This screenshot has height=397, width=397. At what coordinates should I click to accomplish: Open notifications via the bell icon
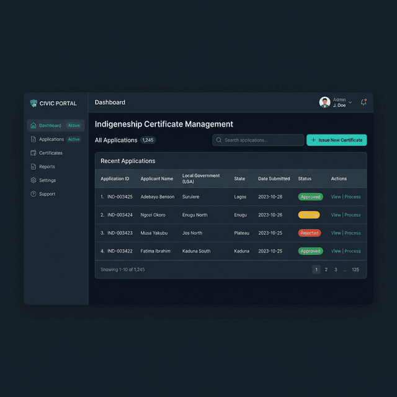(364, 102)
